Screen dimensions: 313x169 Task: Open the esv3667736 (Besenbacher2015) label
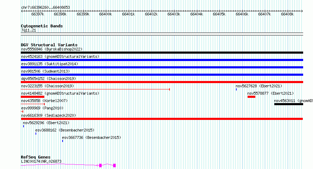(x=92, y=137)
